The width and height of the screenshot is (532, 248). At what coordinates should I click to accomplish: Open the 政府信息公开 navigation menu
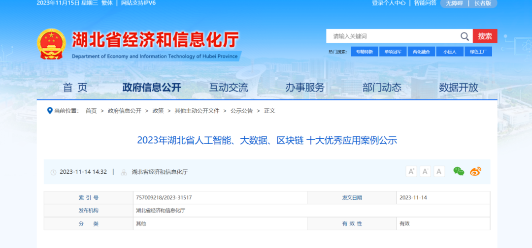(x=152, y=88)
